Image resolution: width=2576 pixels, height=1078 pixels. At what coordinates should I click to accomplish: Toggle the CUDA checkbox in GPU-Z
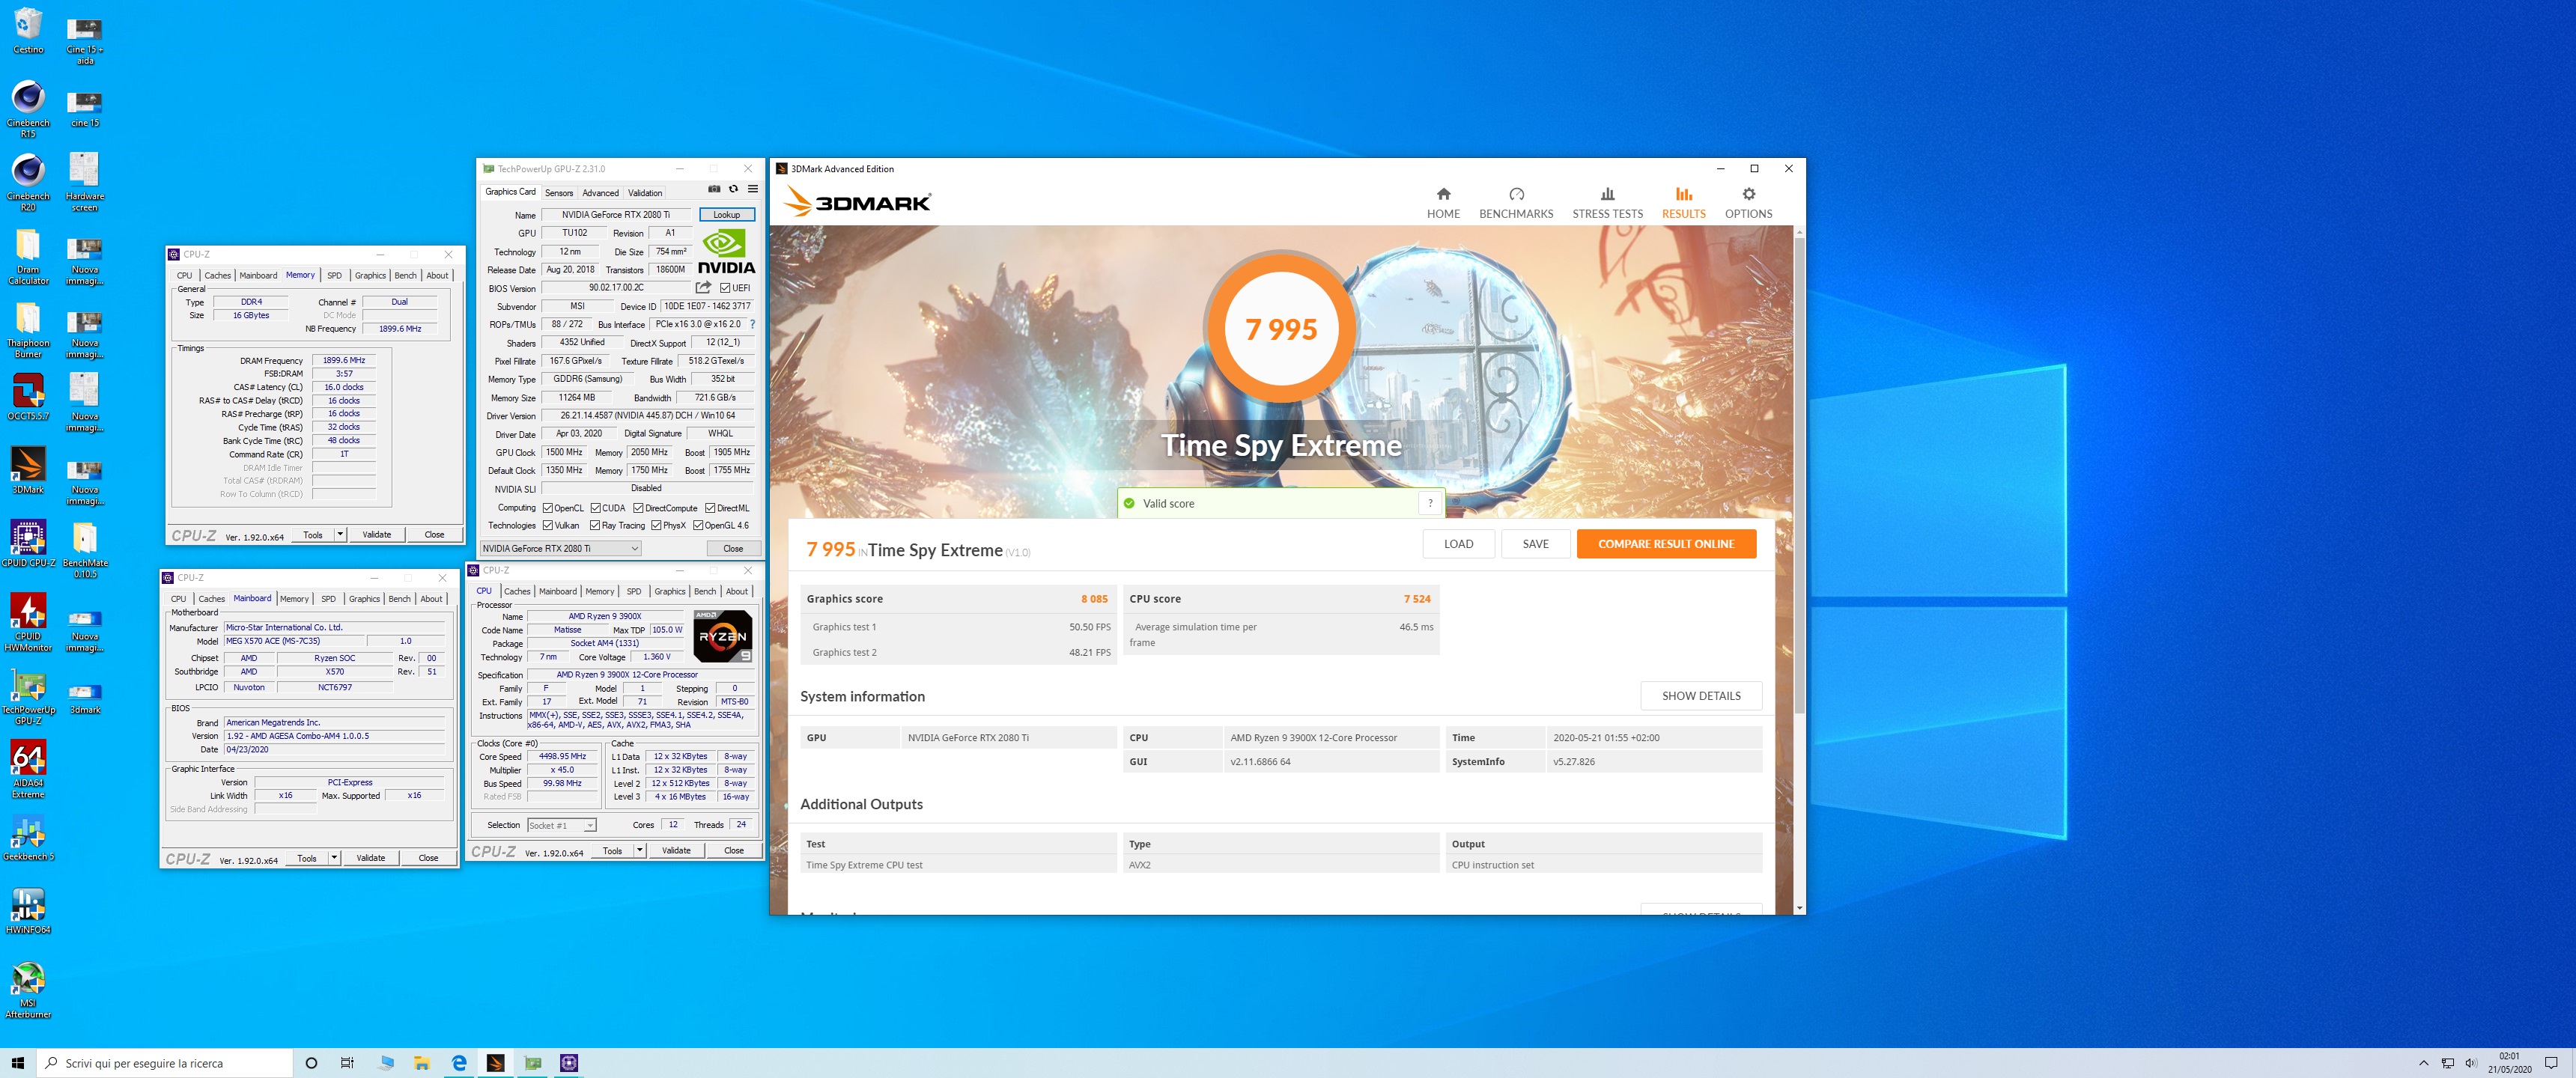pyautogui.click(x=595, y=508)
